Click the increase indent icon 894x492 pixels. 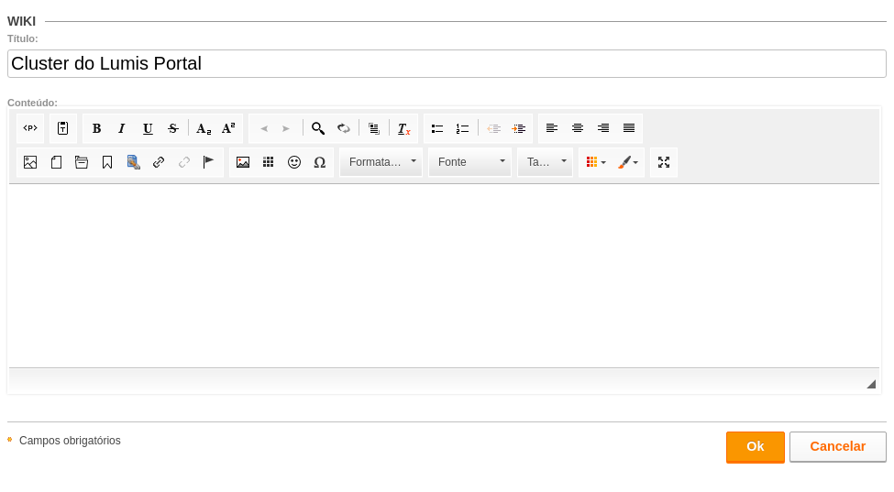click(519, 128)
